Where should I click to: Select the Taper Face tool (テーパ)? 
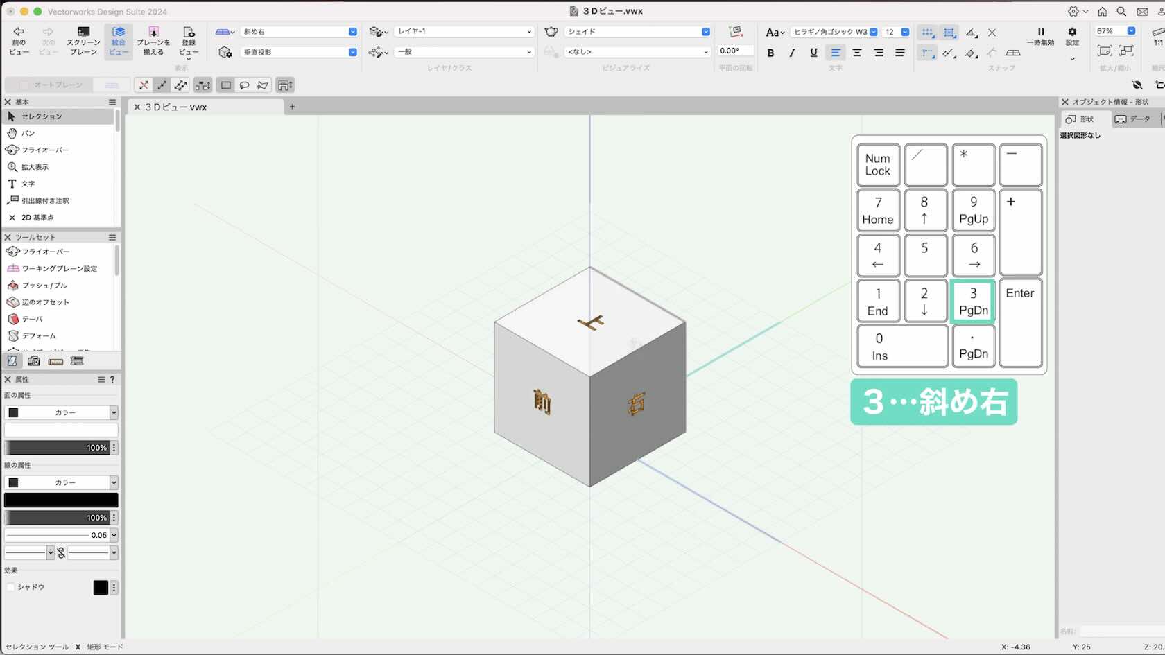click(x=59, y=319)
